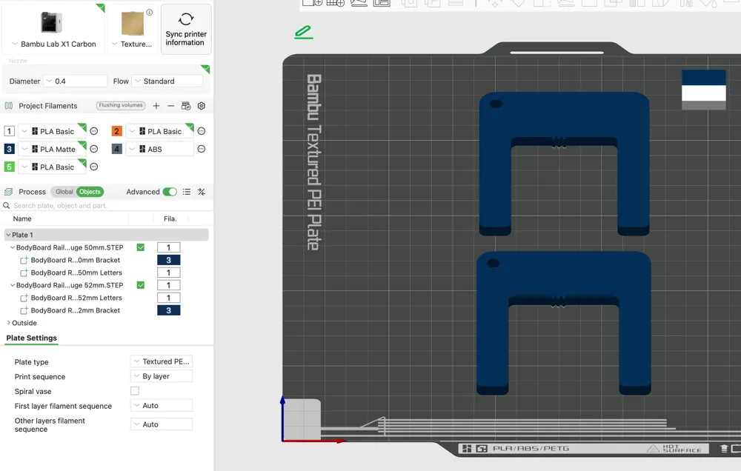This screenshot has width=741, height=471.
Task: Click the green edit pen icon in viewport
Action: tap(303, 32)
